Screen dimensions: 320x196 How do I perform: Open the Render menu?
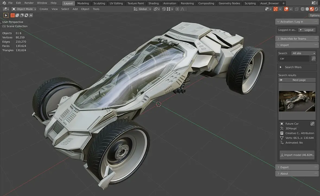29,3
